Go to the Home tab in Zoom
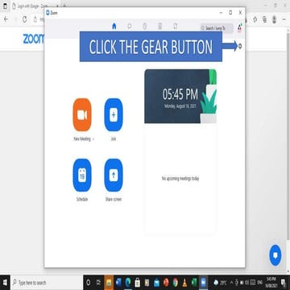The height and width of the screenshot is (290, 290). (114, 26)
